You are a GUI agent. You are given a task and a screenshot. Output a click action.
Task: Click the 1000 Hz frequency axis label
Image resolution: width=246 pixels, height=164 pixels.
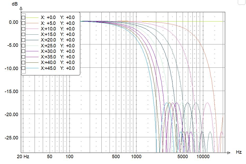pos(136,157)
